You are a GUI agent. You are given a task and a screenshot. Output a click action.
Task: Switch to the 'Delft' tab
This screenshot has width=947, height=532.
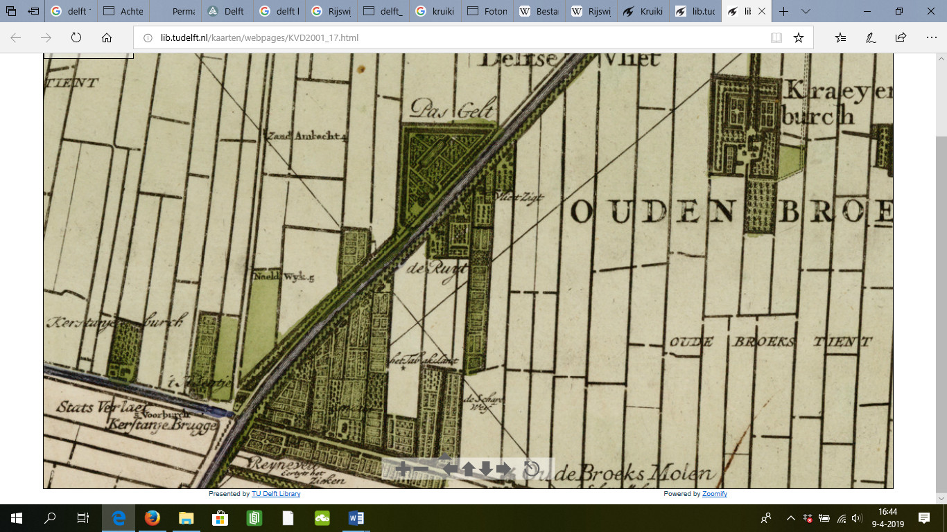tap(227, 11)
